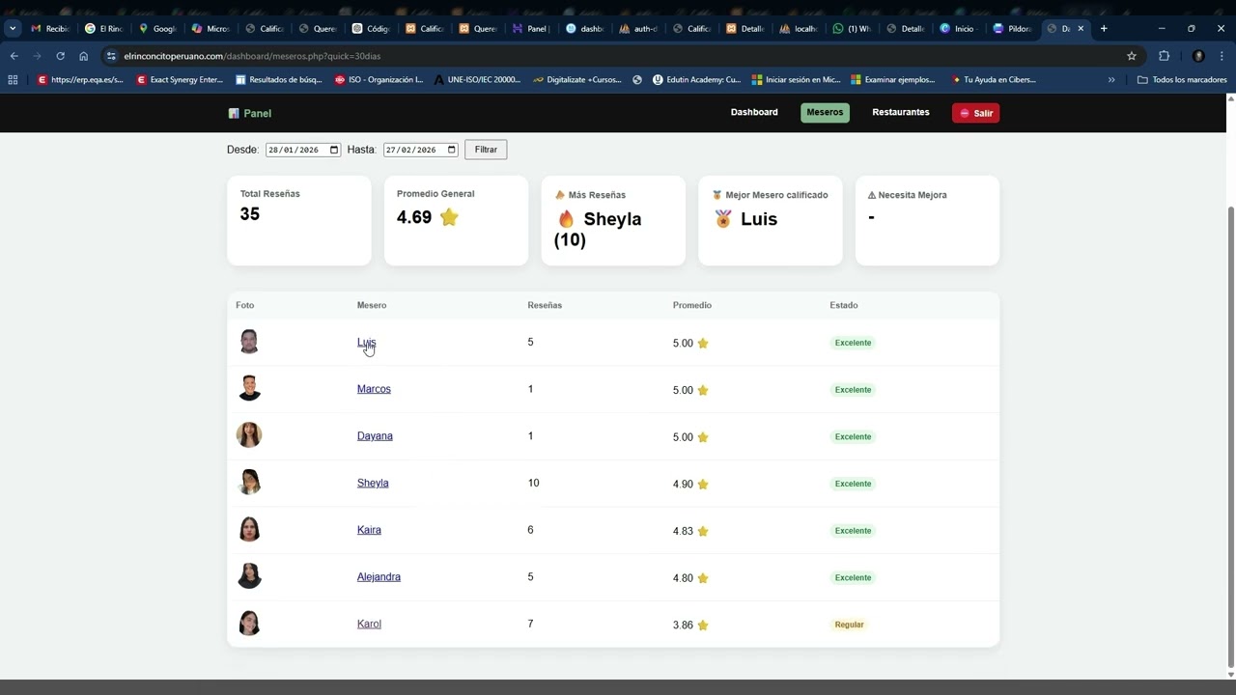View site information icon in address bar
The width and height of the screenshot is (1236, 695).
pos(111,56)
